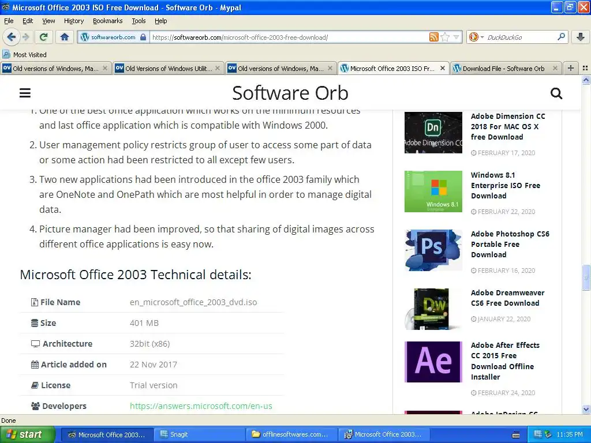Screen dimensions: 591x443
Task: Open the browser Home page icon
Action: (x=65, y=37)
